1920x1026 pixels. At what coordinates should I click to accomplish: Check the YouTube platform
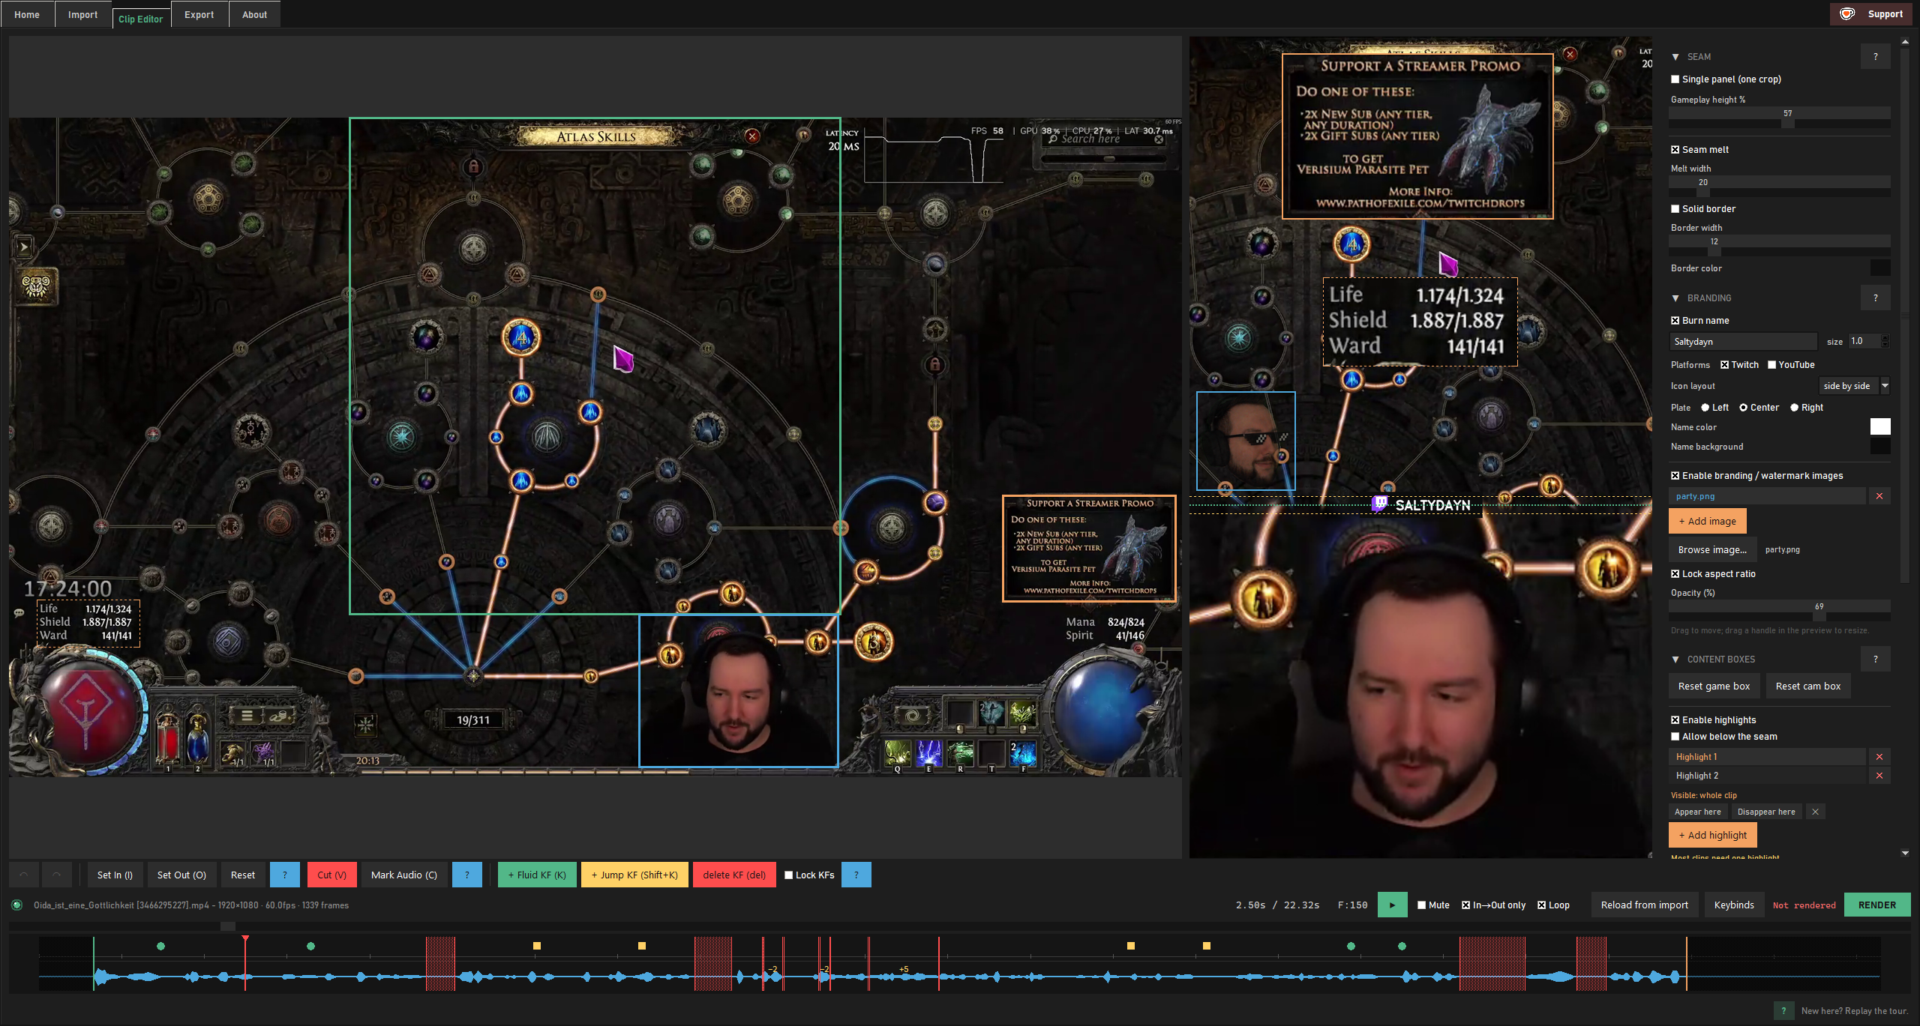click(1772, 365)
